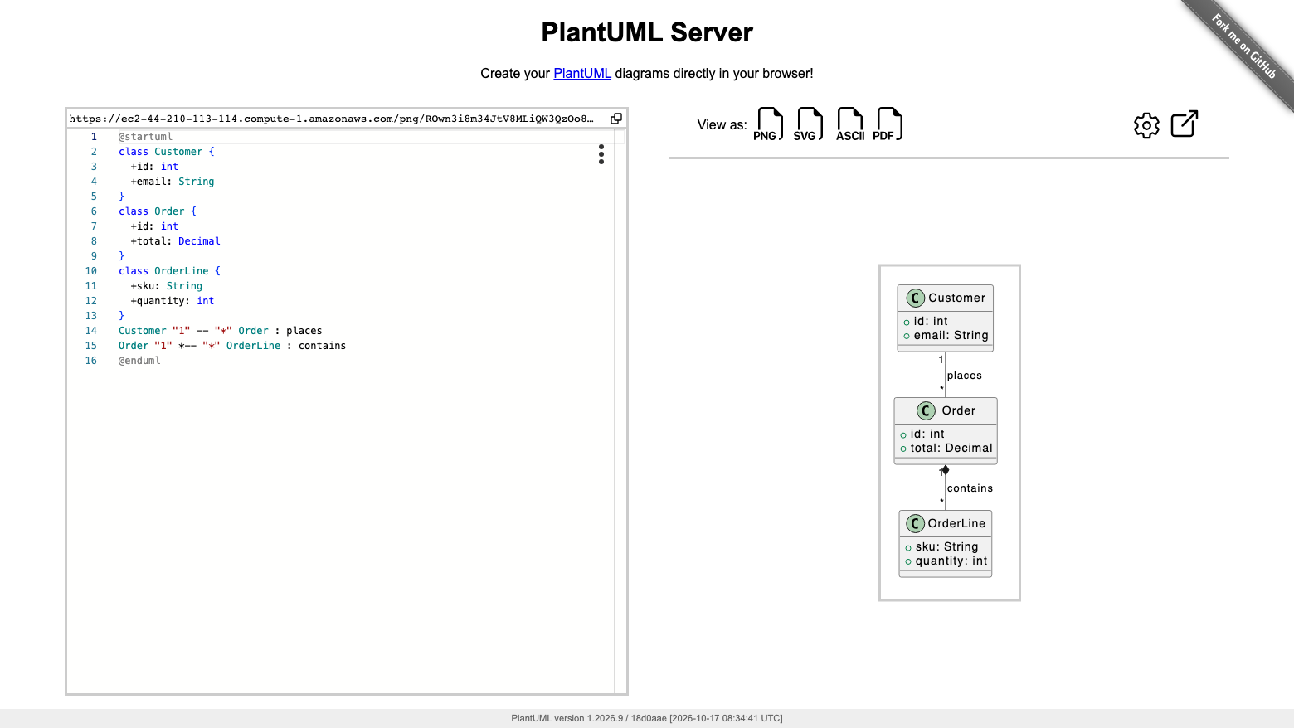
Task: View diagram as PNG
Action: pos(769,124)
